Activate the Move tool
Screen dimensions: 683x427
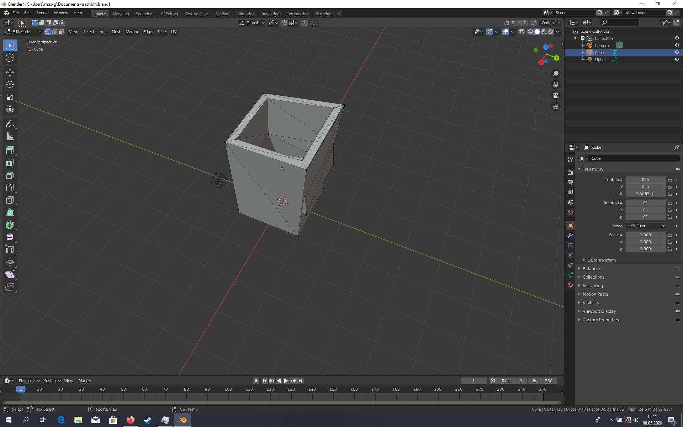point(10,72)
